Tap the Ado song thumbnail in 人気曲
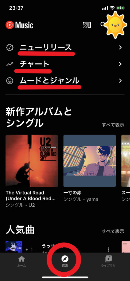 [14, 247]
